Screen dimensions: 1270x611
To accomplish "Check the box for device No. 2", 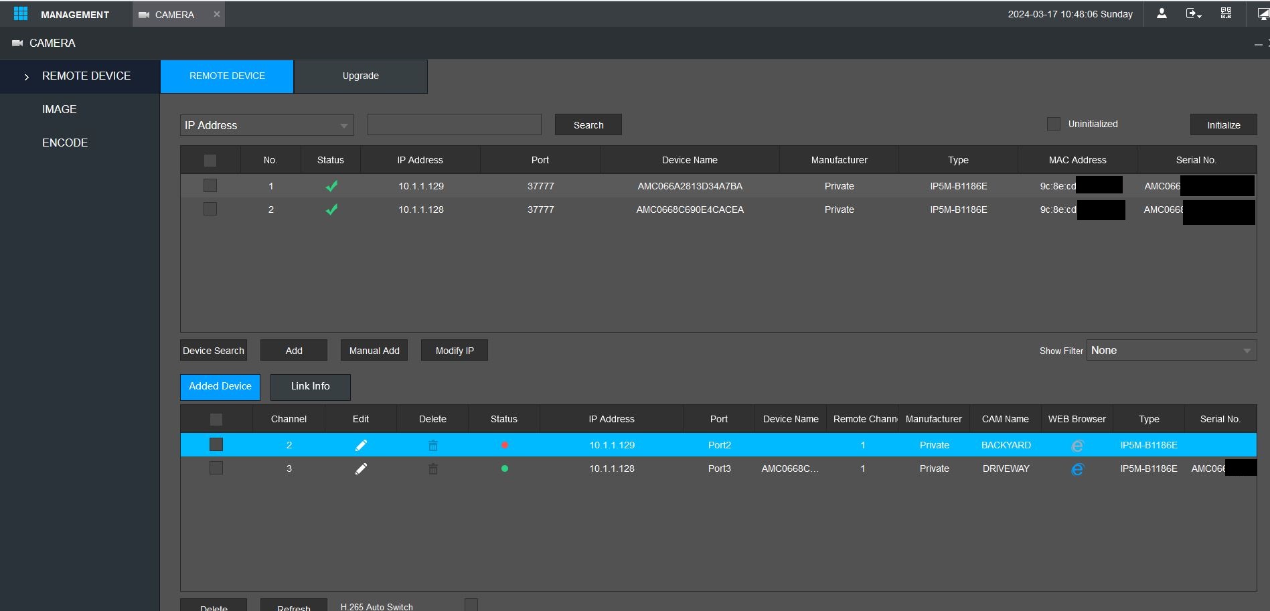I will click(x=210, y=209).
